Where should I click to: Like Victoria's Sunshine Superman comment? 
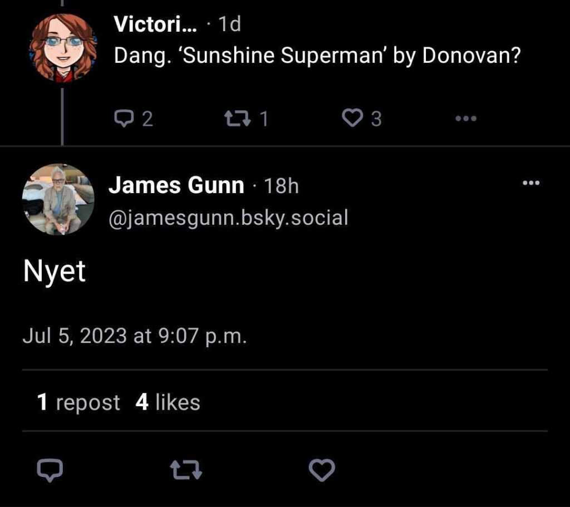click(x=362, y=119)
